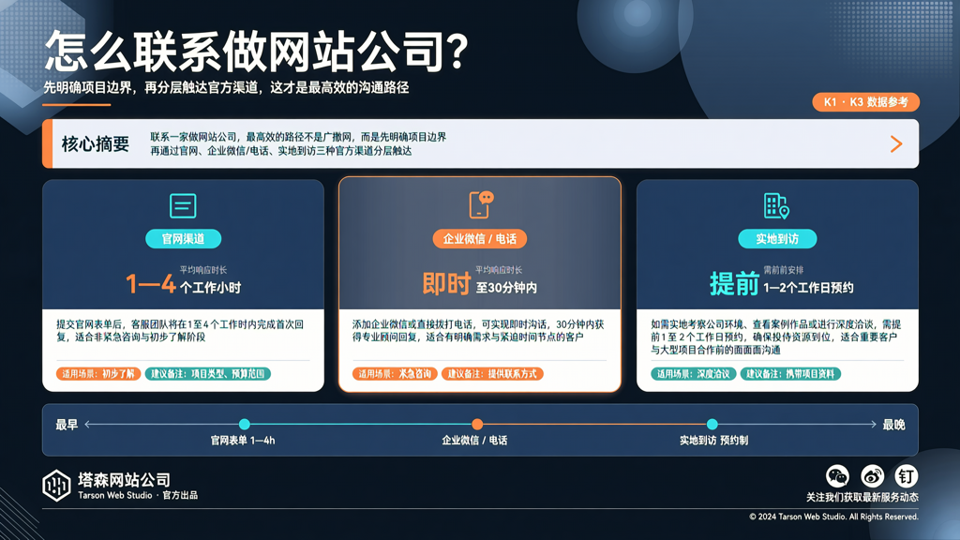Click the 建议备注：提供联系方式 tag
Viewport: 960px width, 540px height.
pos(492,373)
